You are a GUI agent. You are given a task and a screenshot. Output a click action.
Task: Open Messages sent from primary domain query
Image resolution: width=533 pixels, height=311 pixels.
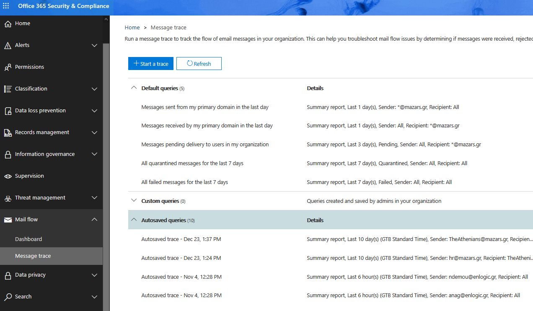[x=205, y=107]
